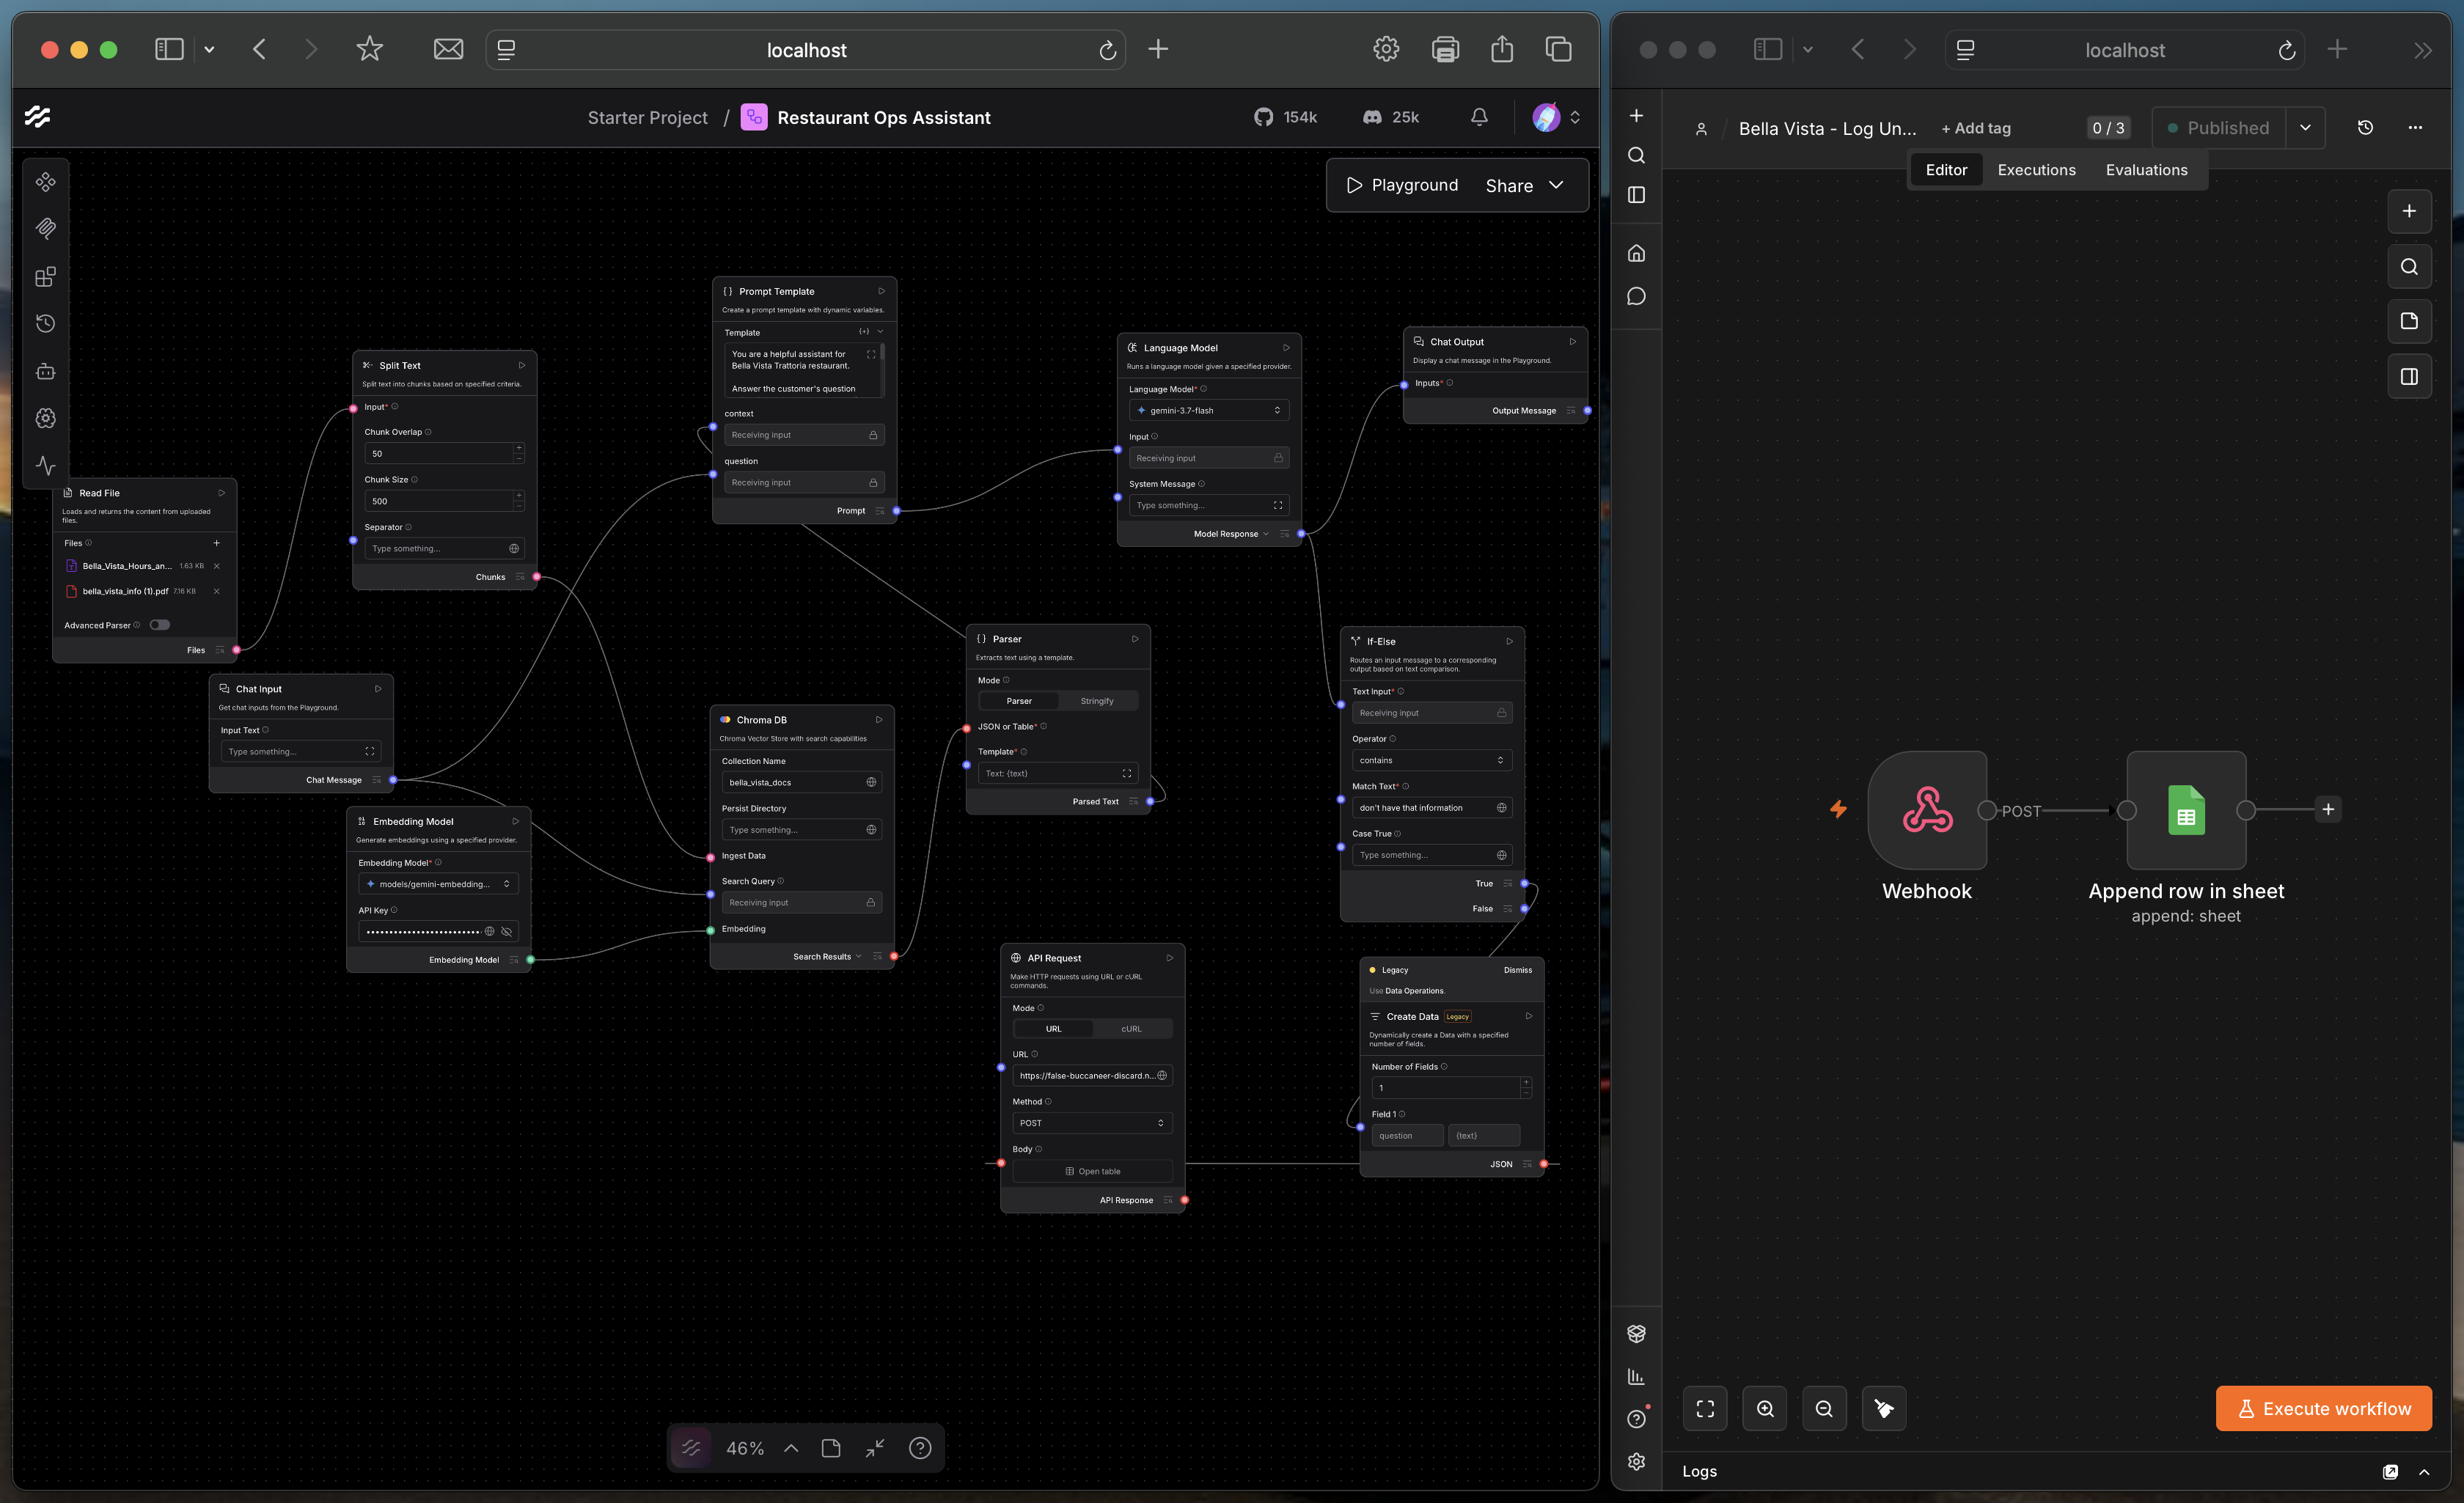Click the Webhook node icon
This screenshot has height=1503, width=2464.
(x=1927, y=810)
